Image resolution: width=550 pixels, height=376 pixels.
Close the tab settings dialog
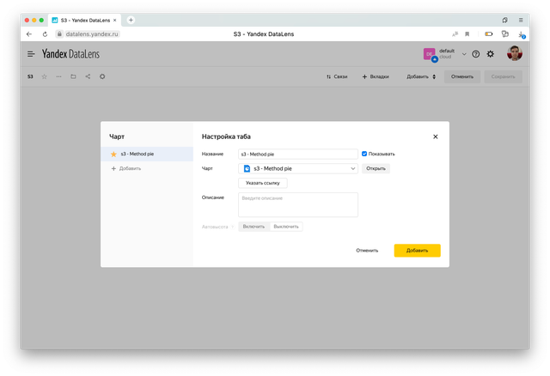pyautogui.click(x=435, y=136)
